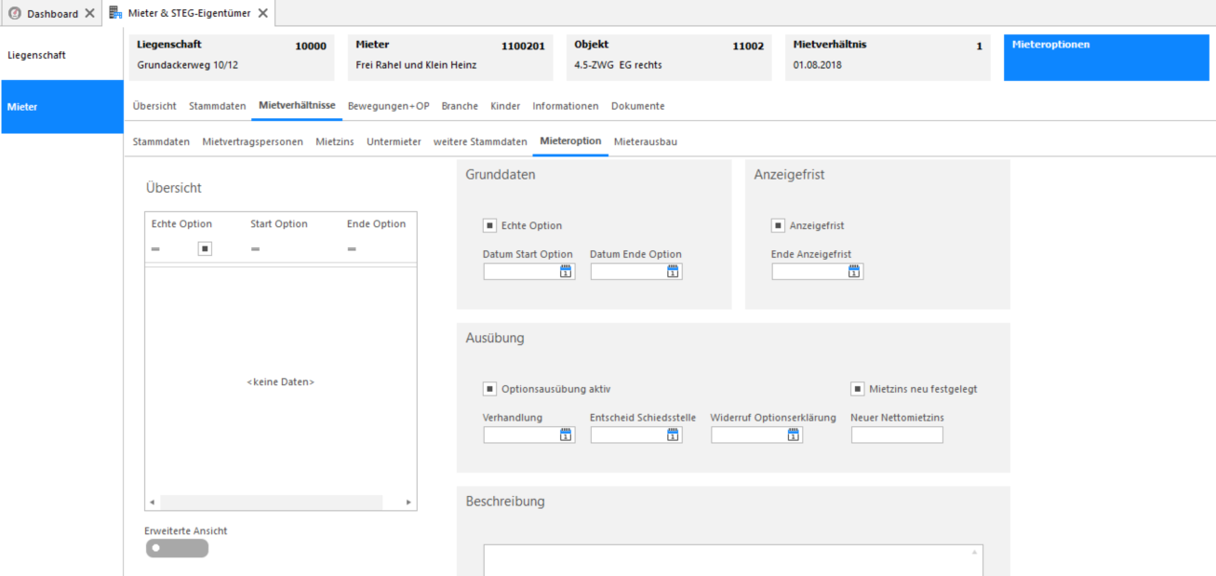Open calendar picker for Widerruf Optionserklärung
Viewport: 1216px width, 576px height.
click(794, 435)
